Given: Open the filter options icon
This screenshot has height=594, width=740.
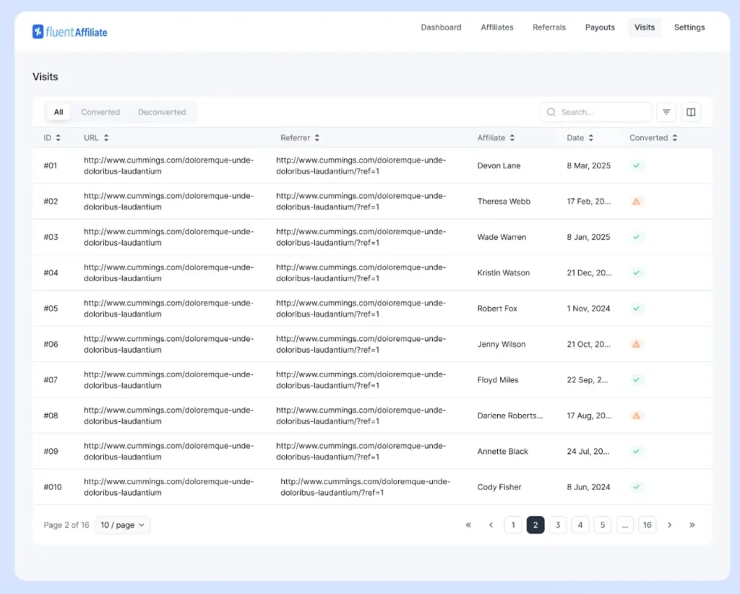Looking at the screenshot, I should [x=666, y=112].
